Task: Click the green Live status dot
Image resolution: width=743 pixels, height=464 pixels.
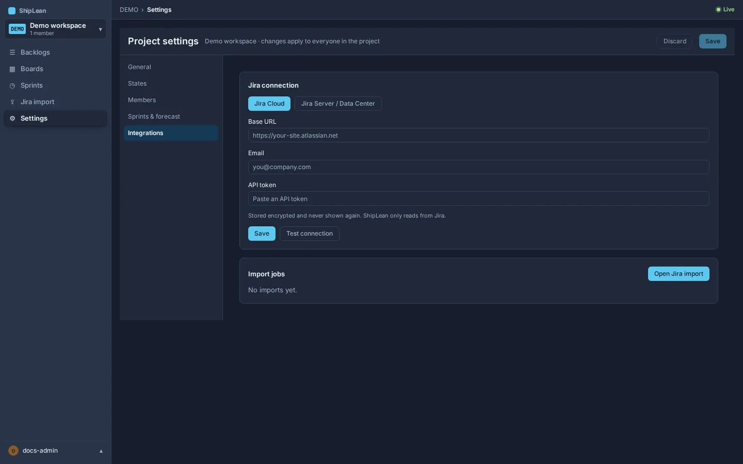Action: (718, 10)
